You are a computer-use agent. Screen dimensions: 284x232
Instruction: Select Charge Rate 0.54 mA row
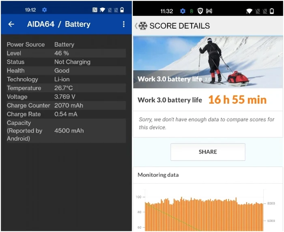point(66,114)
